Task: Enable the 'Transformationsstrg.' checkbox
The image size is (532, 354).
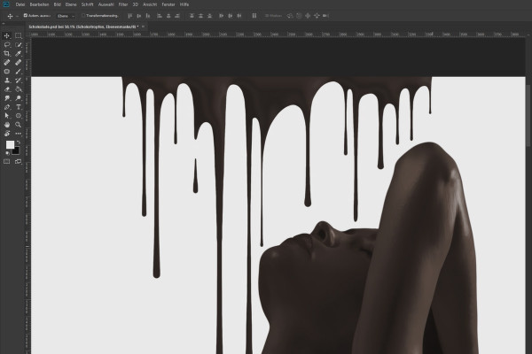Action: point(83,16)
